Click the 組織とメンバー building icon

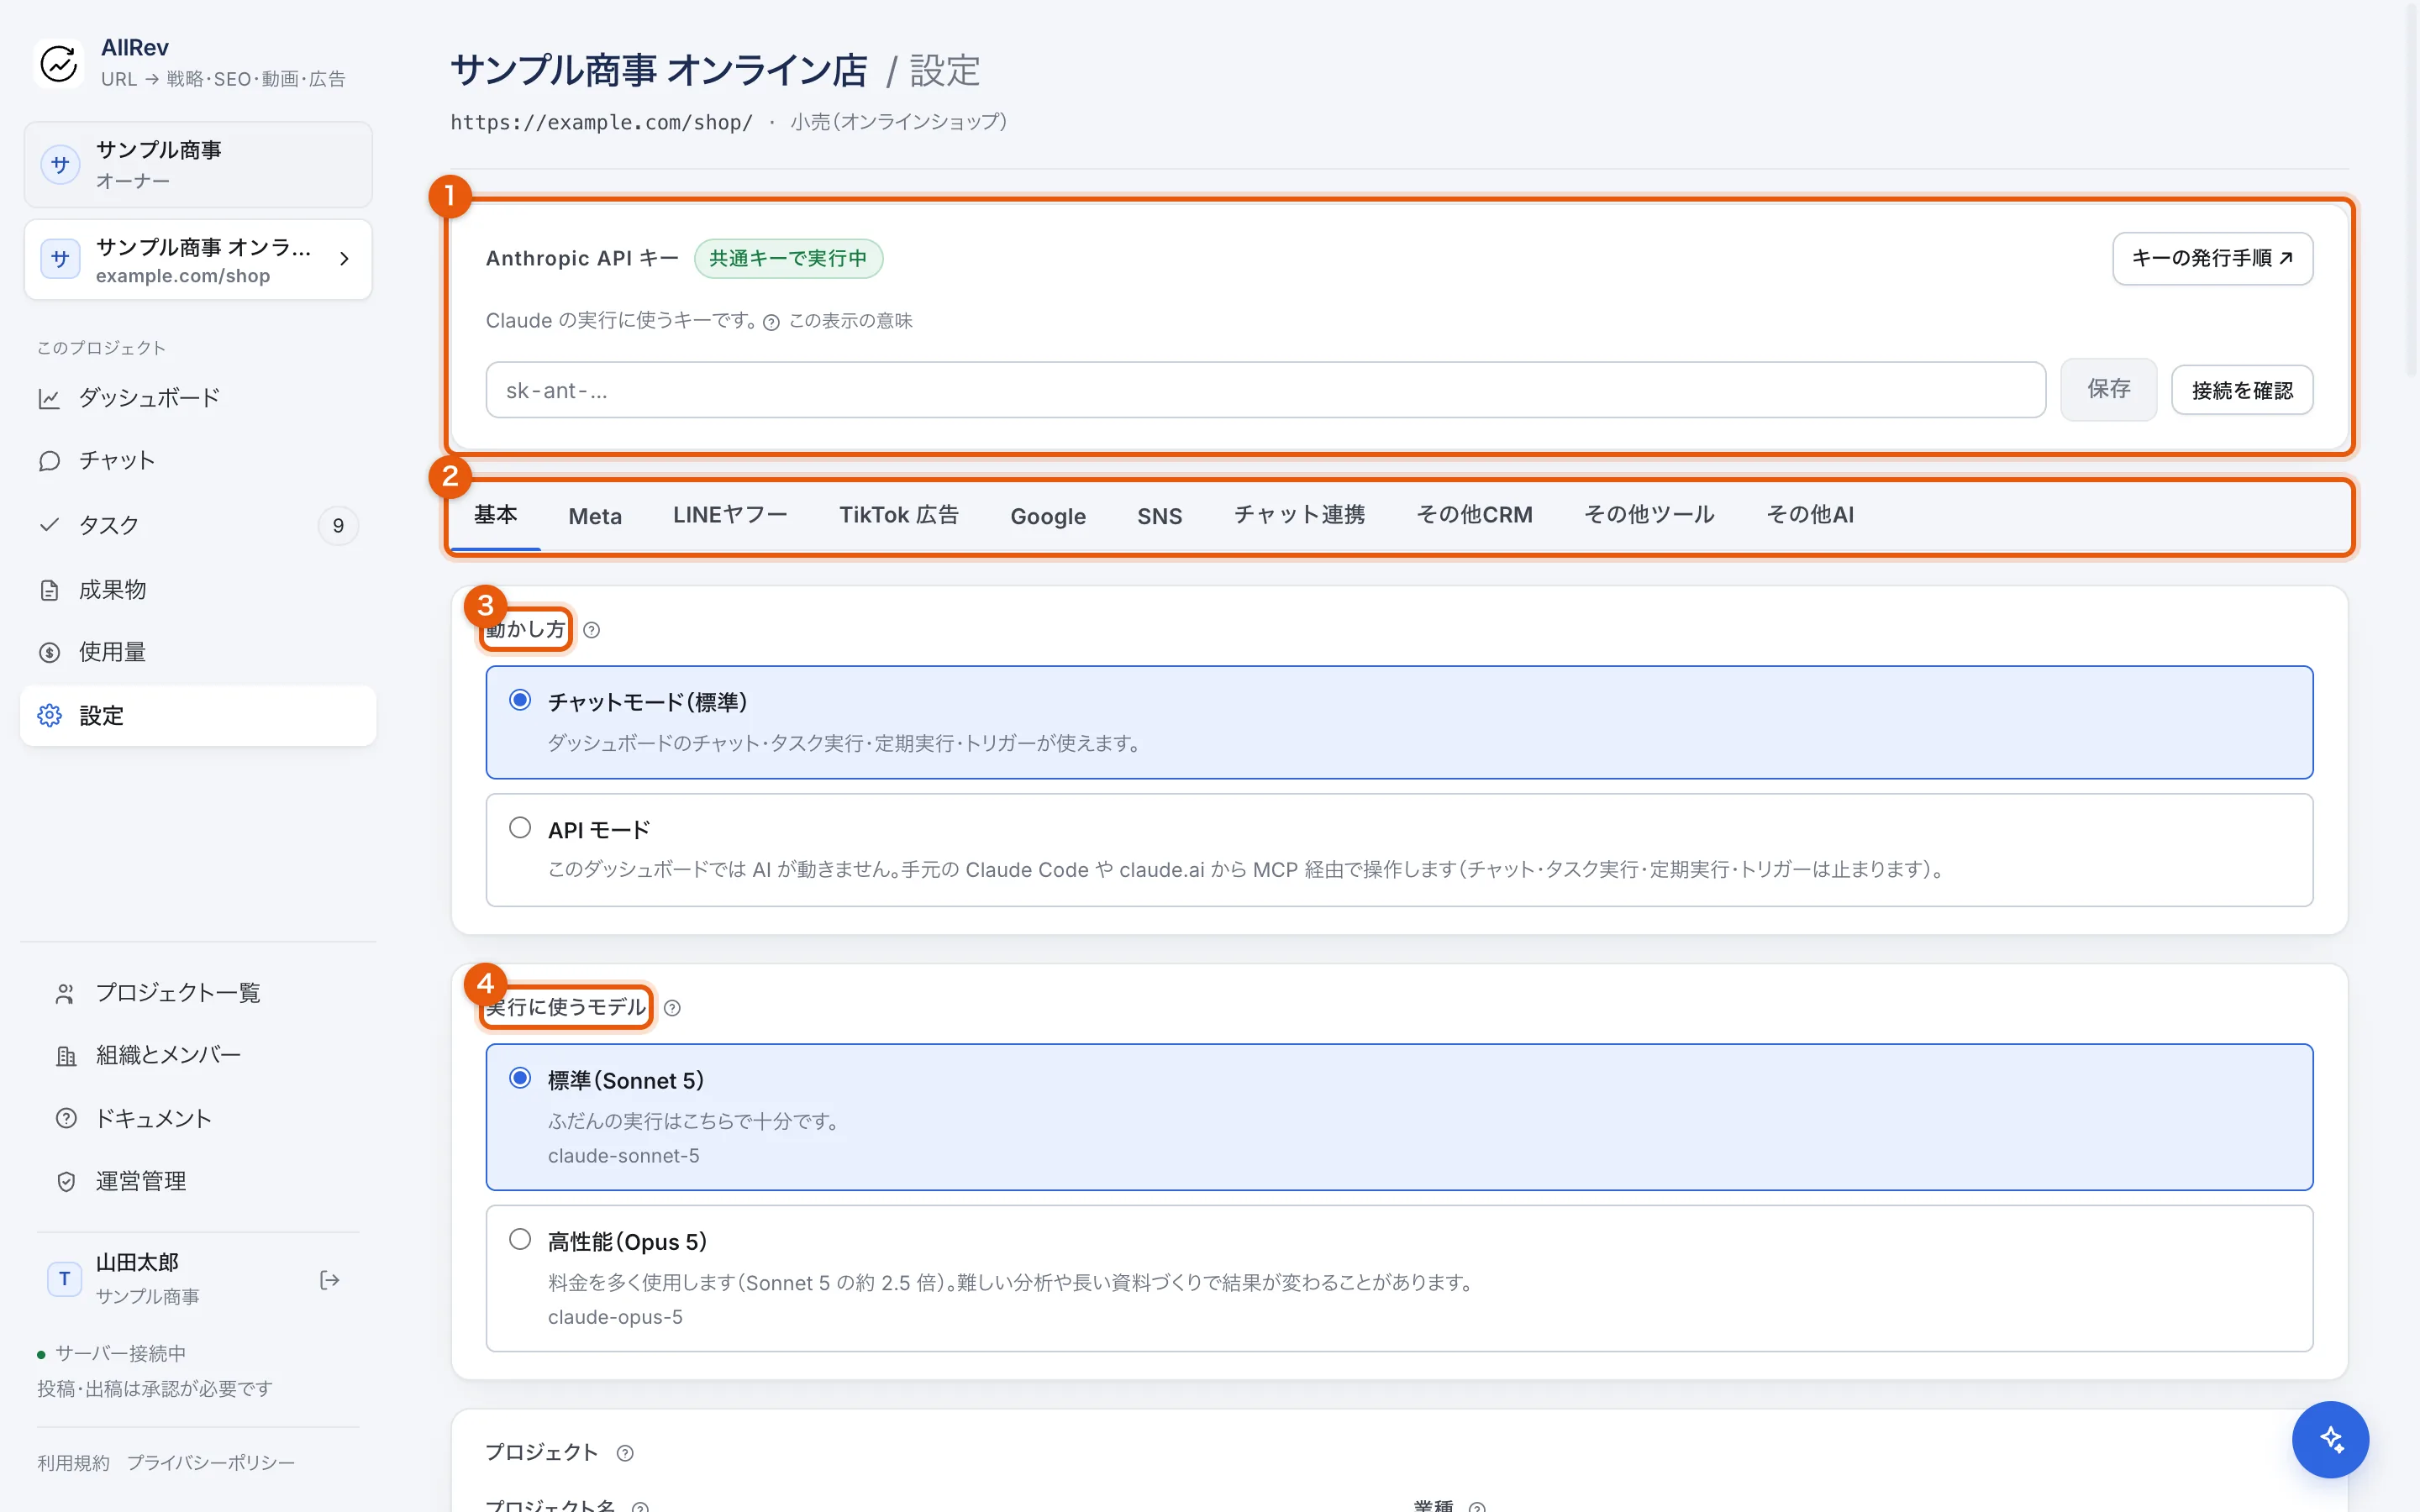[66, 1056]
